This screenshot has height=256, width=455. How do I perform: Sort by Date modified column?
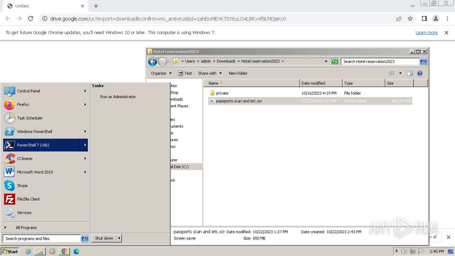(321, 83)
